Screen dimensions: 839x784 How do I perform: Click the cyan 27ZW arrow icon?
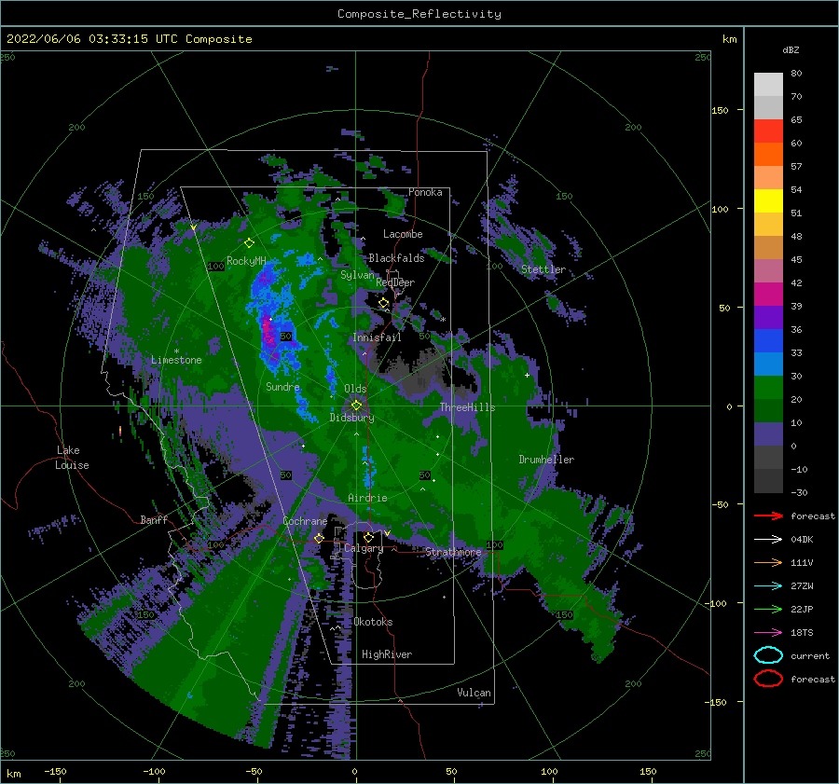point(768,586)
